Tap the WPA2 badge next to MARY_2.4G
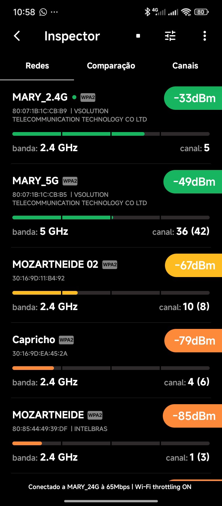 pos(88,97)
